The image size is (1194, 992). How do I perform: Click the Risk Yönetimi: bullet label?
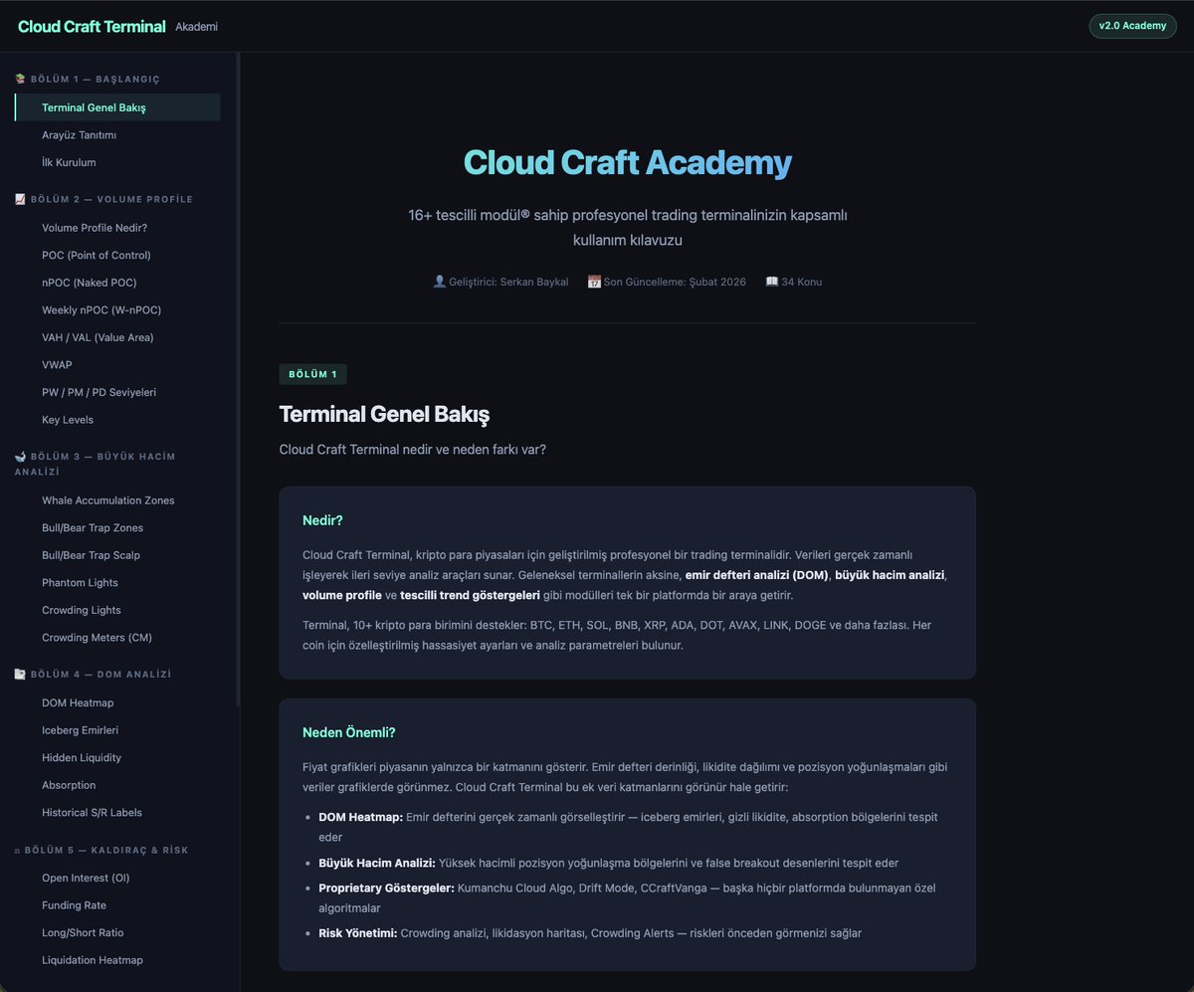coord(358,933)
